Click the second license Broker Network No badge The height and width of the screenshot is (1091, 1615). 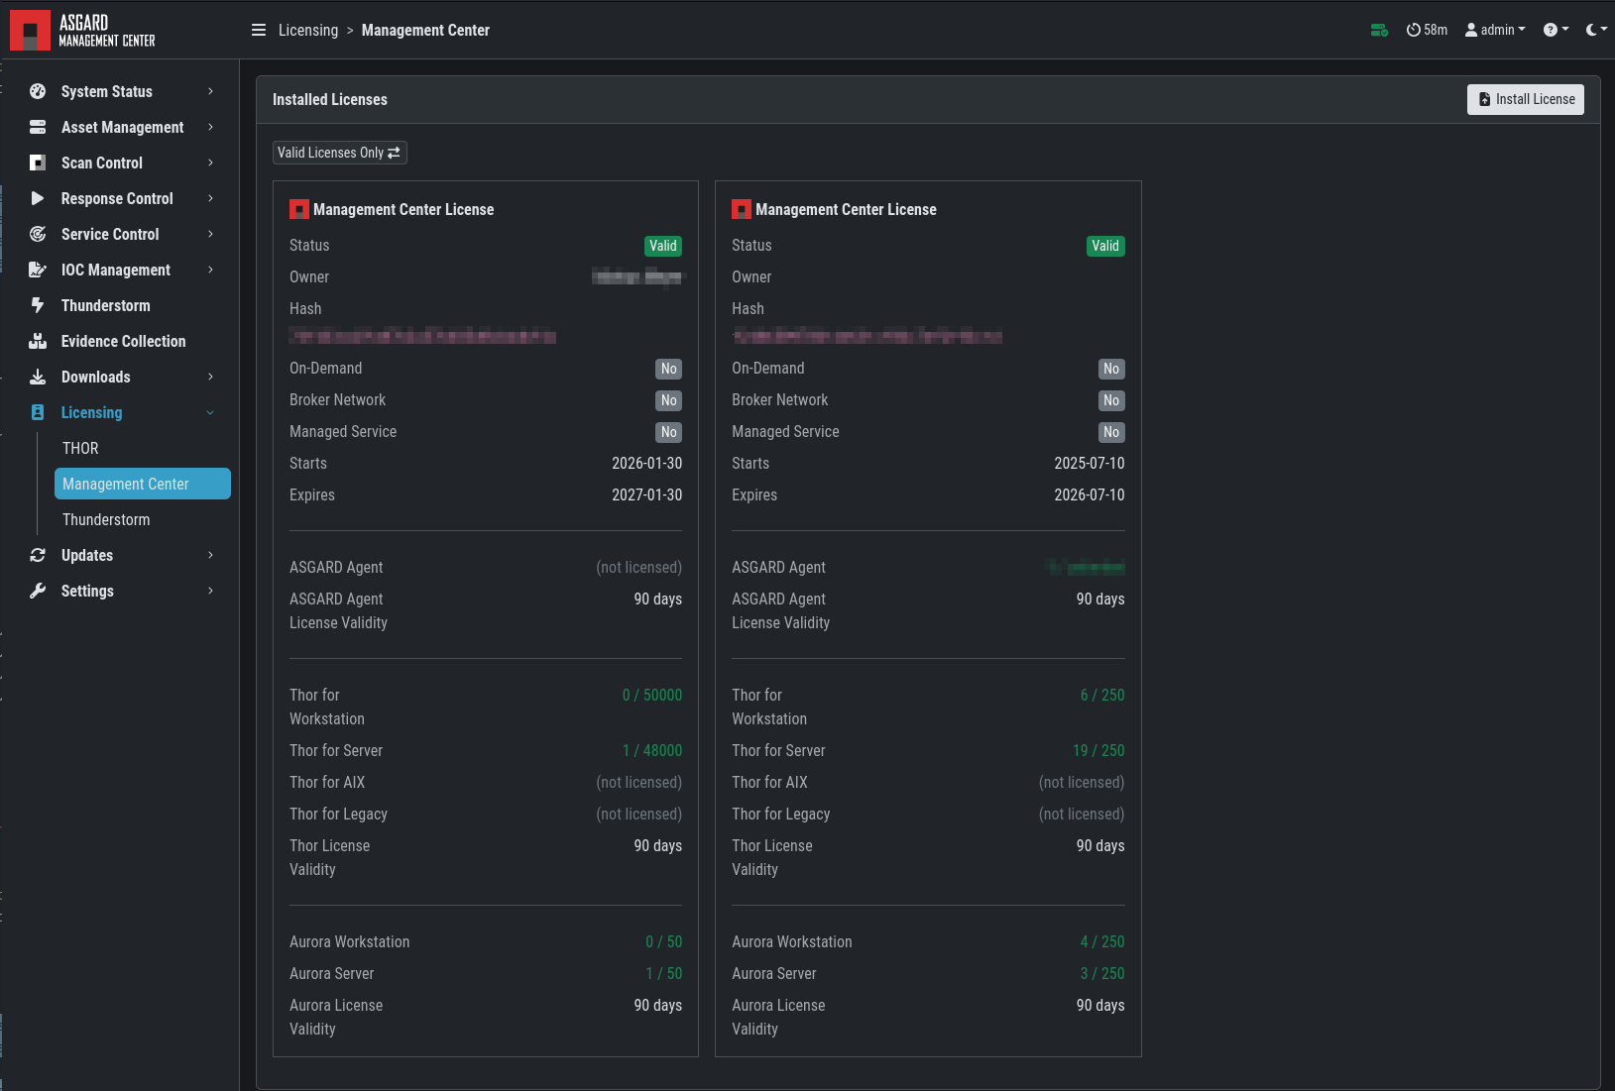pos(1111,400)
